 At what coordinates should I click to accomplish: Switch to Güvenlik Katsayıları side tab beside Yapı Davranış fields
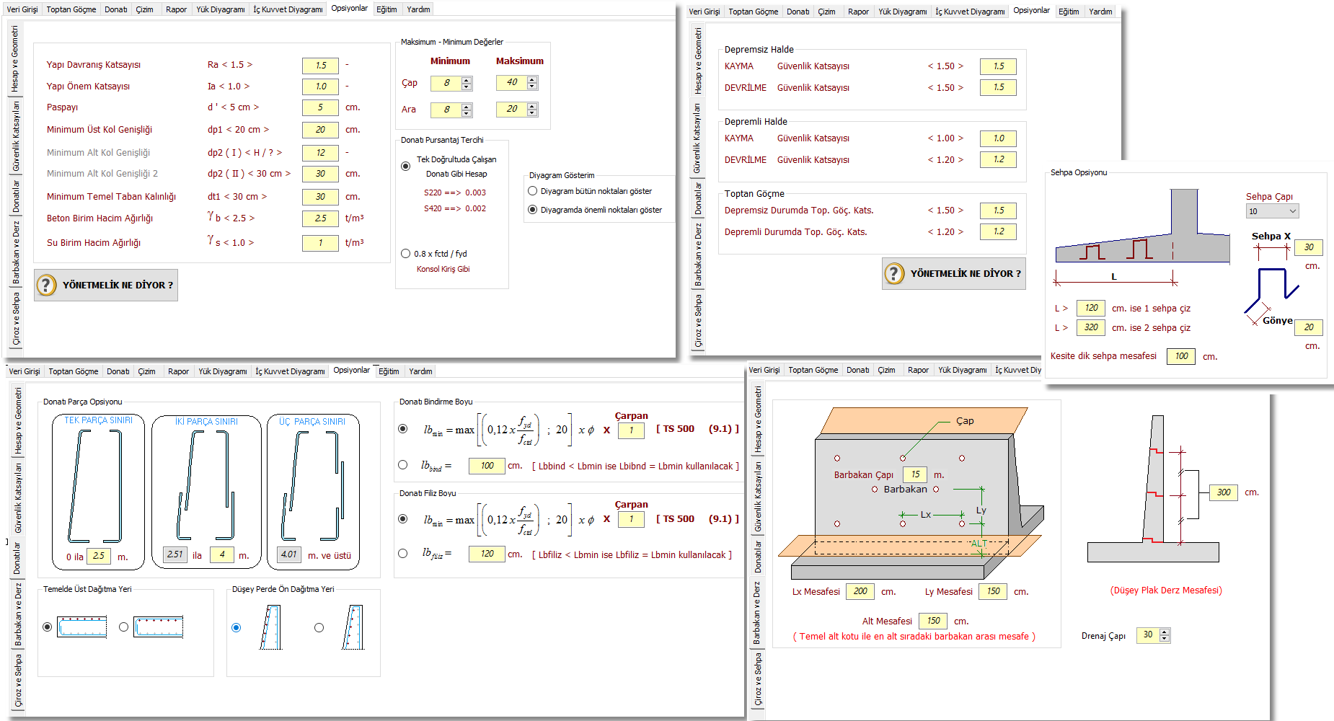tap(15, 136)
